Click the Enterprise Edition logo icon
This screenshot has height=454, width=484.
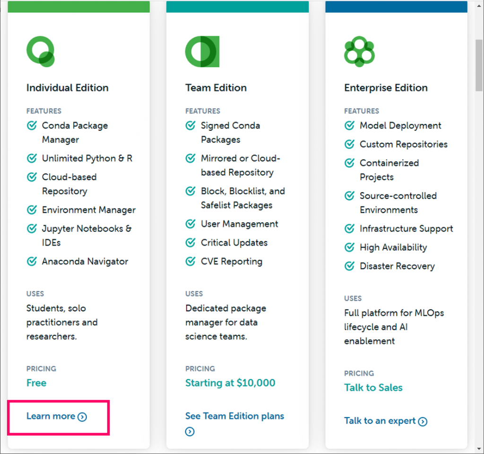359,51
